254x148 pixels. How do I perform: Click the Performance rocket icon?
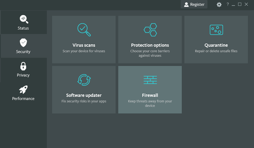coord(23,90)
